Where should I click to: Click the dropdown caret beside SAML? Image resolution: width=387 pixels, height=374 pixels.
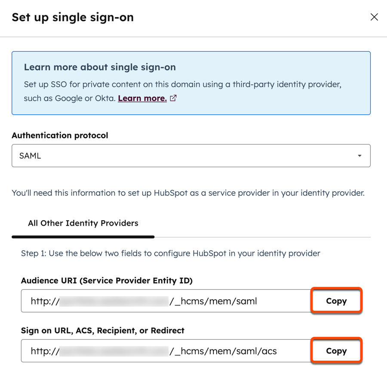tap(359, 156)
